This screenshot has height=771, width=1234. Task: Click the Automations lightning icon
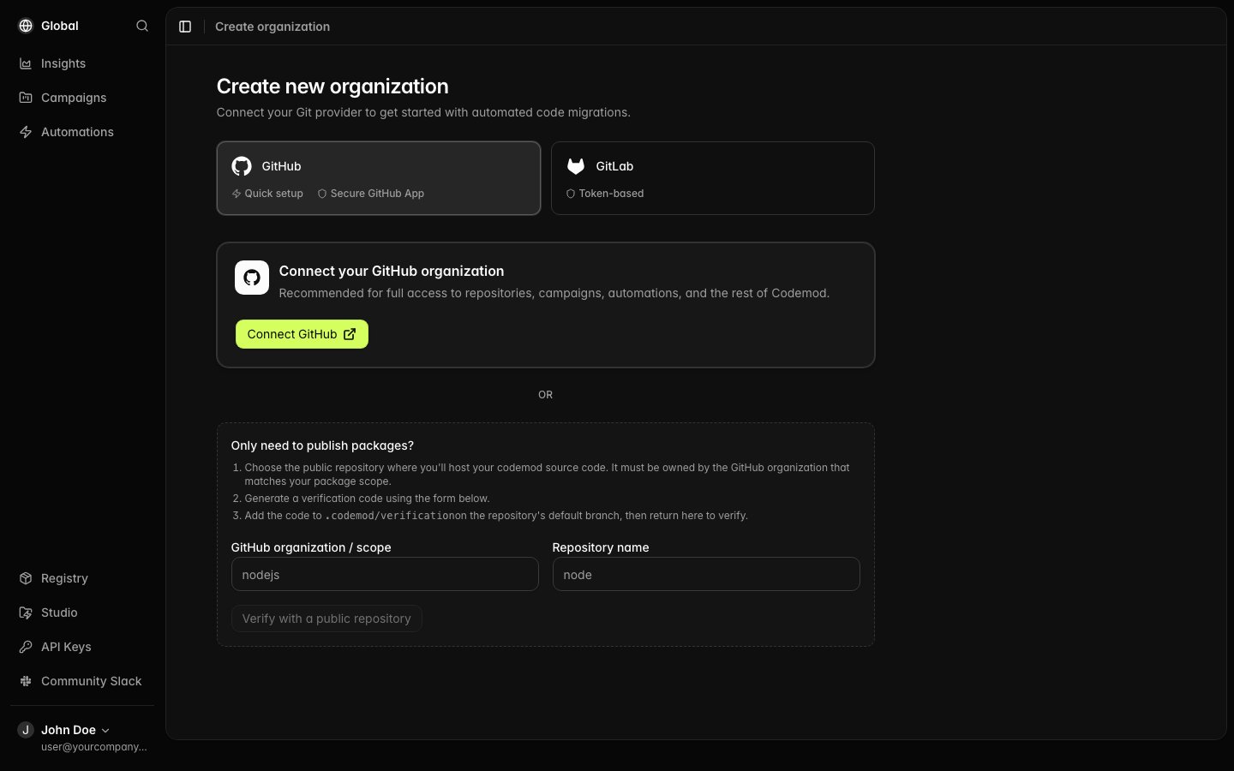click(26, 132)
